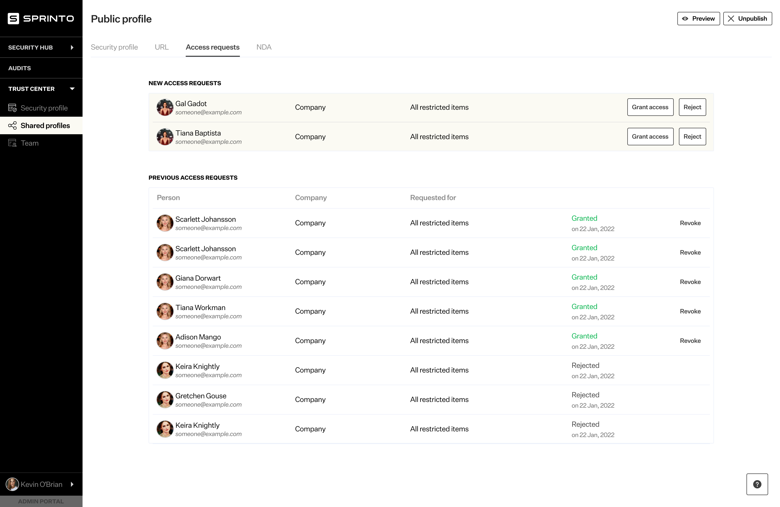Click Kevin O'Brian's avatar picture

tap(12, 484)
